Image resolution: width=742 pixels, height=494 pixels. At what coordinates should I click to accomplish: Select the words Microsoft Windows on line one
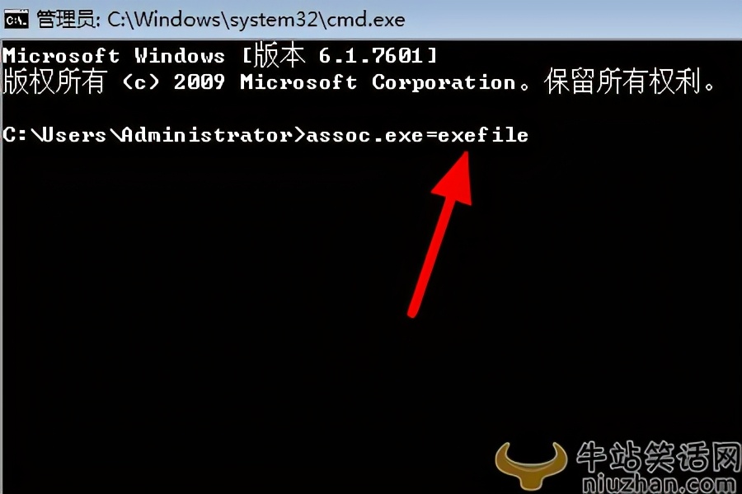click(114, 56)
